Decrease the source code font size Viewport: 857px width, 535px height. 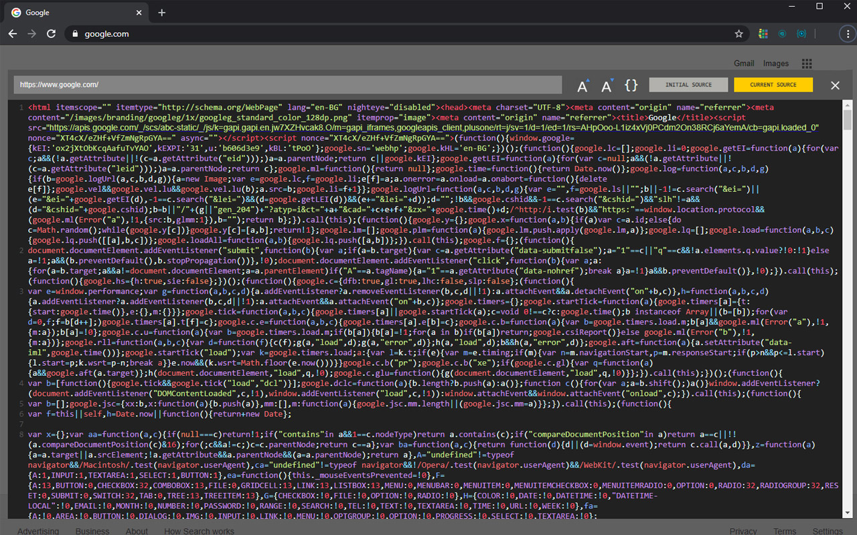click(607, 86)
